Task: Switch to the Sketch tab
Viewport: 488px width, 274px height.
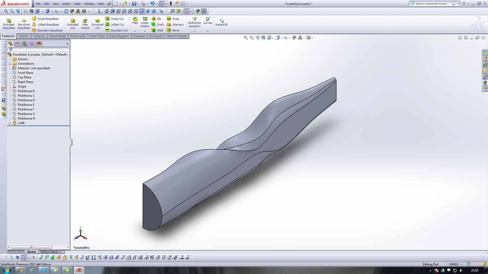Action: pos(24,36)
